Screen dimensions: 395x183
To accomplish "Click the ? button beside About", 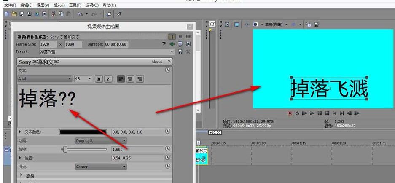I will (x=169, y=62).
